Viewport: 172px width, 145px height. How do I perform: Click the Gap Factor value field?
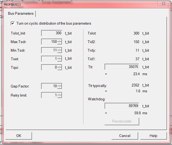49,86
